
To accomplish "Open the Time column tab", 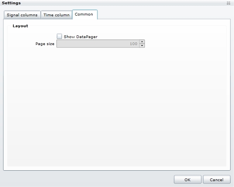I will 56,15.
